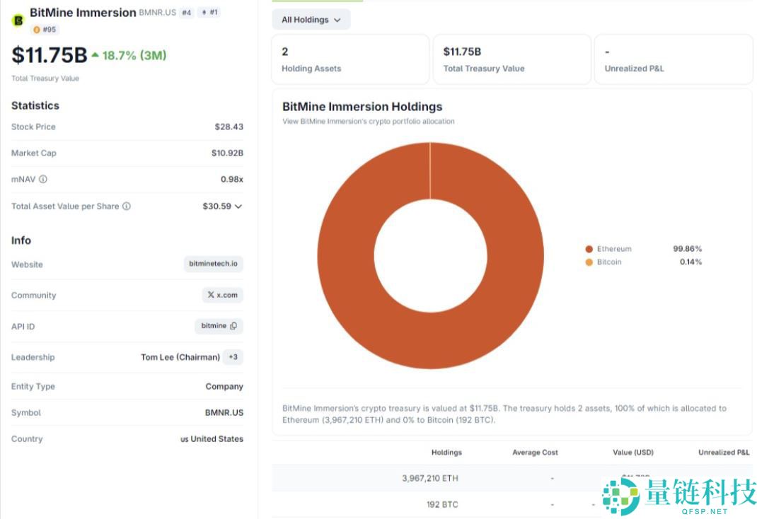Click the Total Treasury Value summary card
Image resolution: width=757 pixels, height=519 pixels.
coord(512,59)
